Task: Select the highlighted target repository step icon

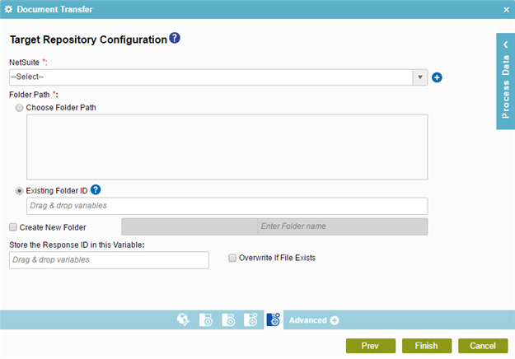Action: pyautogui.click(x=274, y=319)
